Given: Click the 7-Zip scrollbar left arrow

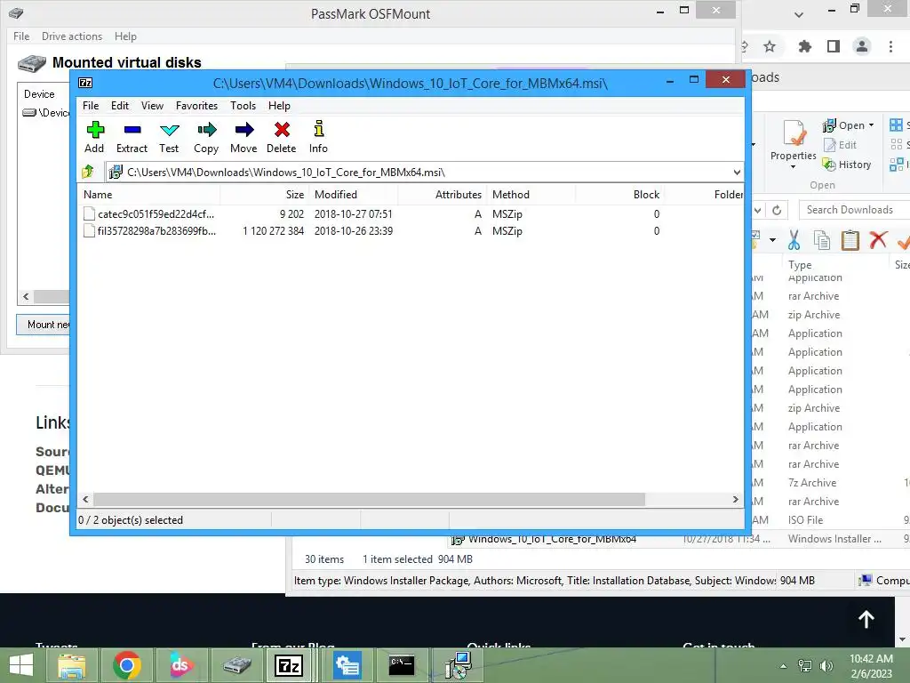Looking at the screenshot, I should (x=86, y=500).
